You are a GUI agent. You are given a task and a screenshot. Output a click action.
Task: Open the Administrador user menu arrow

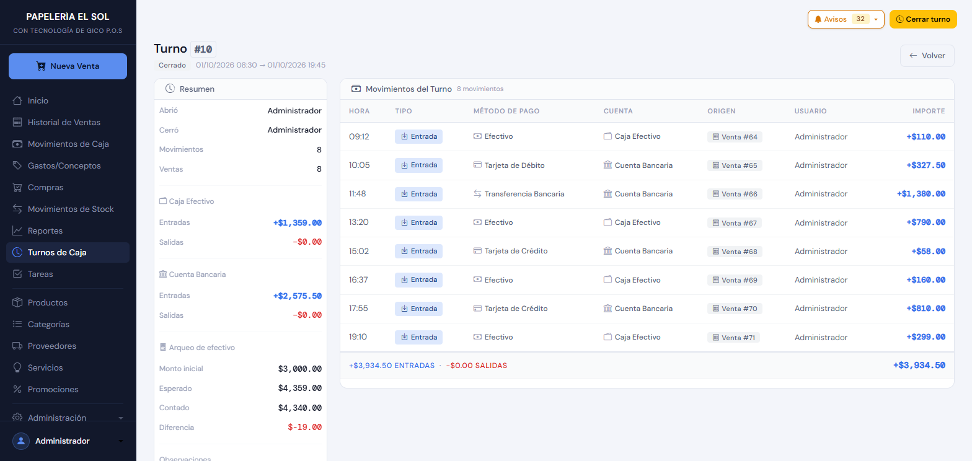pyautogui.click(x=121, y=441)
